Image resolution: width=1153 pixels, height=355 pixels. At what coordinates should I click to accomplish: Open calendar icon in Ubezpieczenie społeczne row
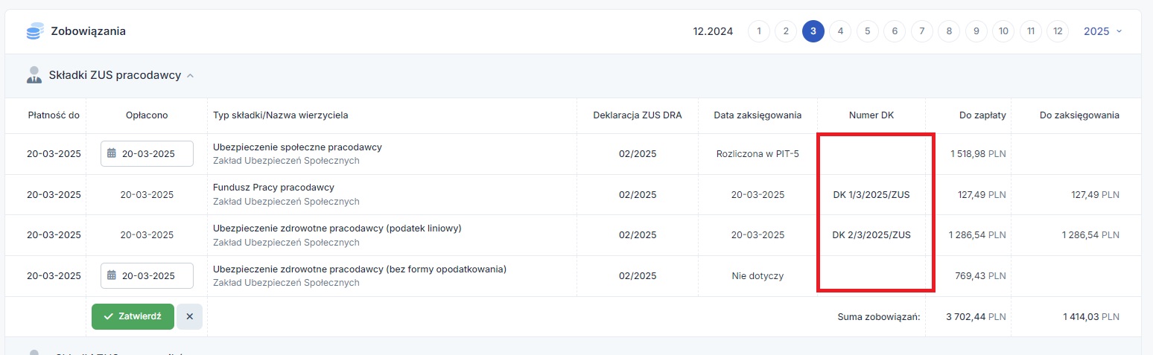tap(112, 154)
